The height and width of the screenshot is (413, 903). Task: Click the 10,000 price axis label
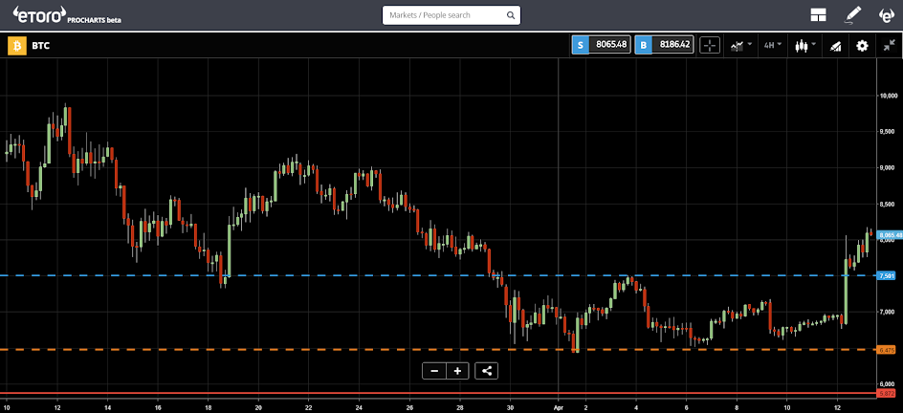[890, 95]
